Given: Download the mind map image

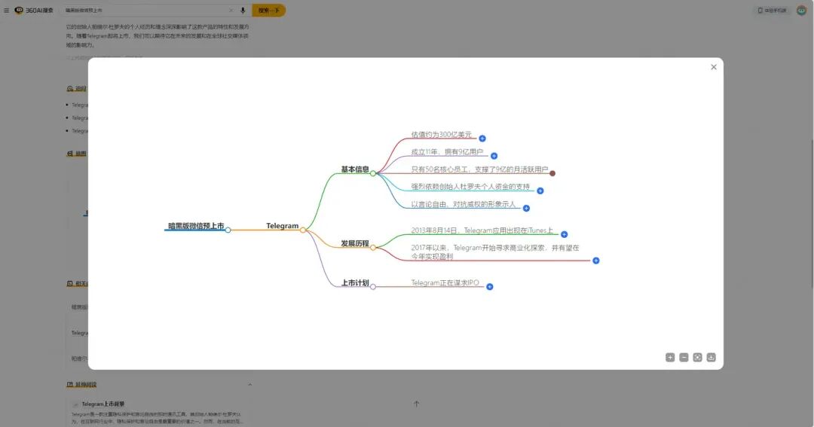Looking at the screenshot, I should pyautogui.click(x=711, y=358).
